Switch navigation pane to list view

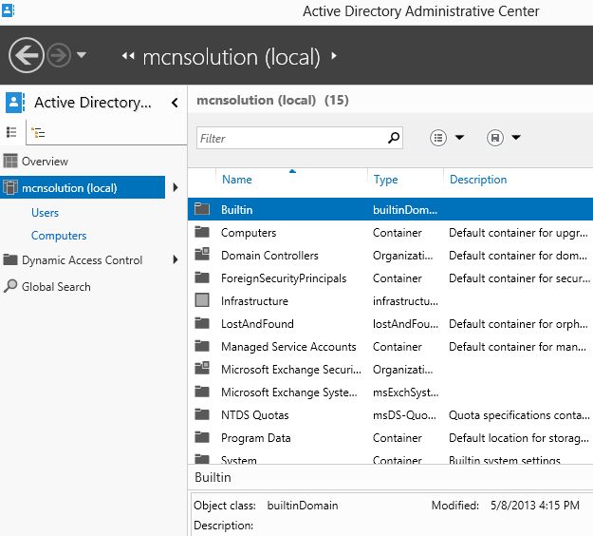12,132
